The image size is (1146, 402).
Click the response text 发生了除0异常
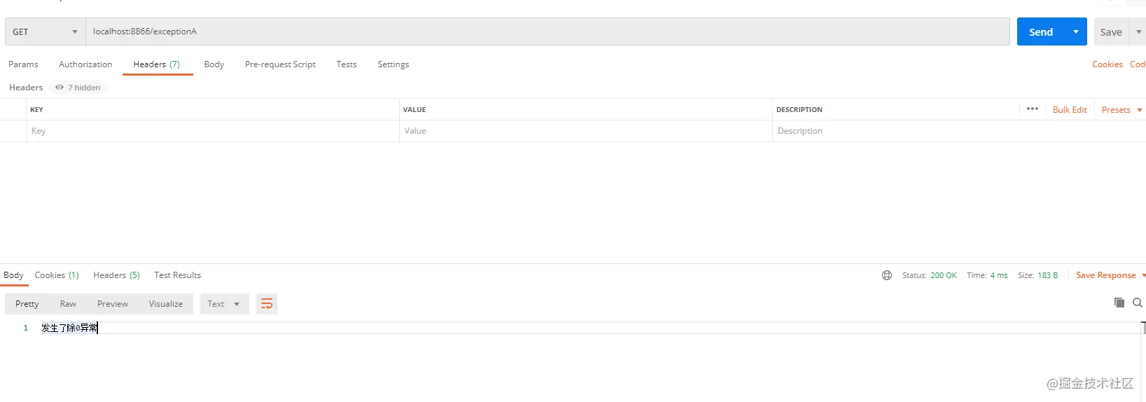[69, 328]
